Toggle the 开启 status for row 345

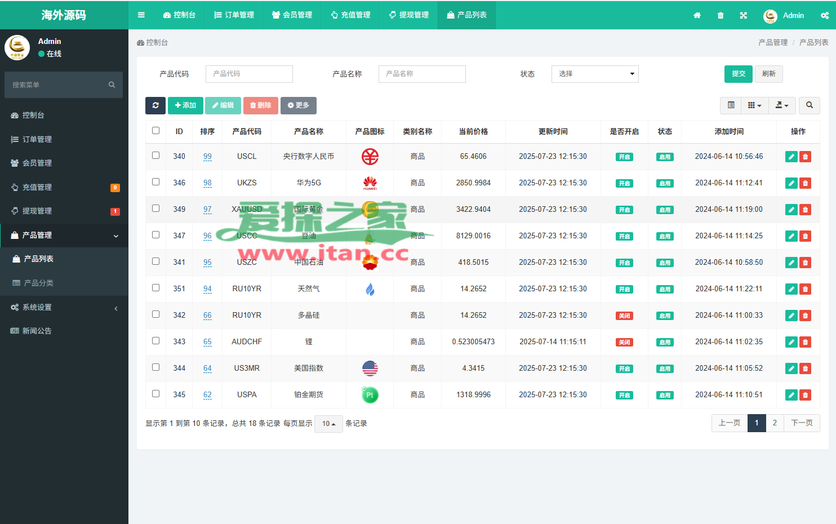coord(624,396)
